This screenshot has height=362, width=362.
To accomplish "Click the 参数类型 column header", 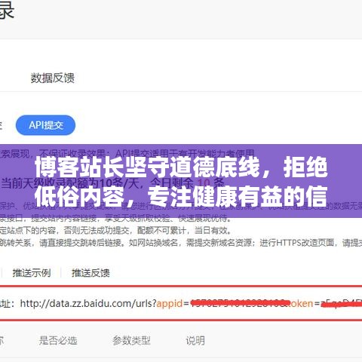I will point(131,341).
